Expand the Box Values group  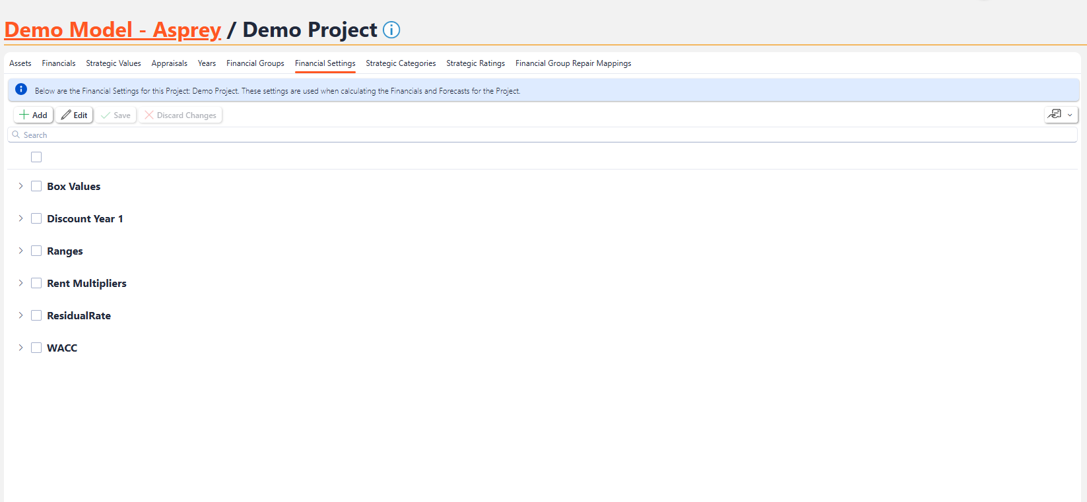click(x=20, y=187)
